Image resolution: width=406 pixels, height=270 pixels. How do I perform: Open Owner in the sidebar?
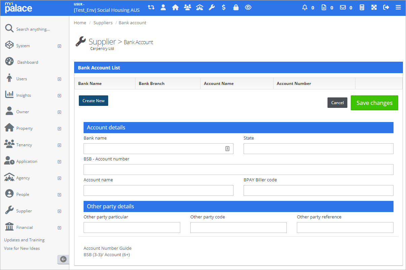tap(23, 112)
